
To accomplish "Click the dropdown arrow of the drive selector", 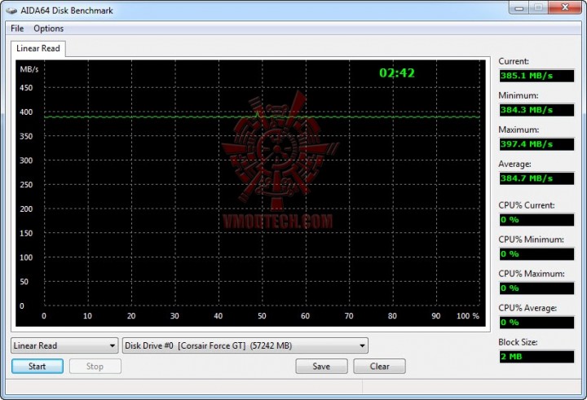I will click(362, 345).
